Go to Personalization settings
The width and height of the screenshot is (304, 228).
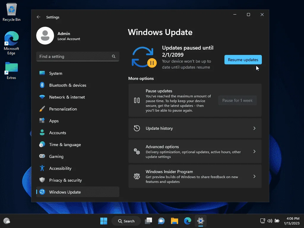coord(78,109)
